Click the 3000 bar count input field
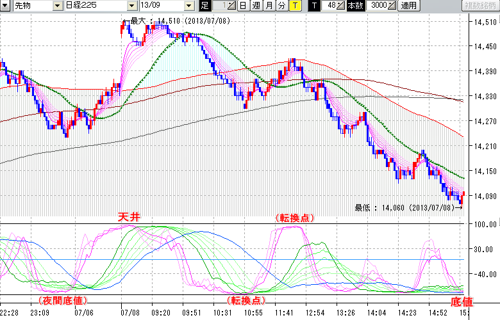Image resolution: width=500 pixels, height=320 pixels. [378, 6]
